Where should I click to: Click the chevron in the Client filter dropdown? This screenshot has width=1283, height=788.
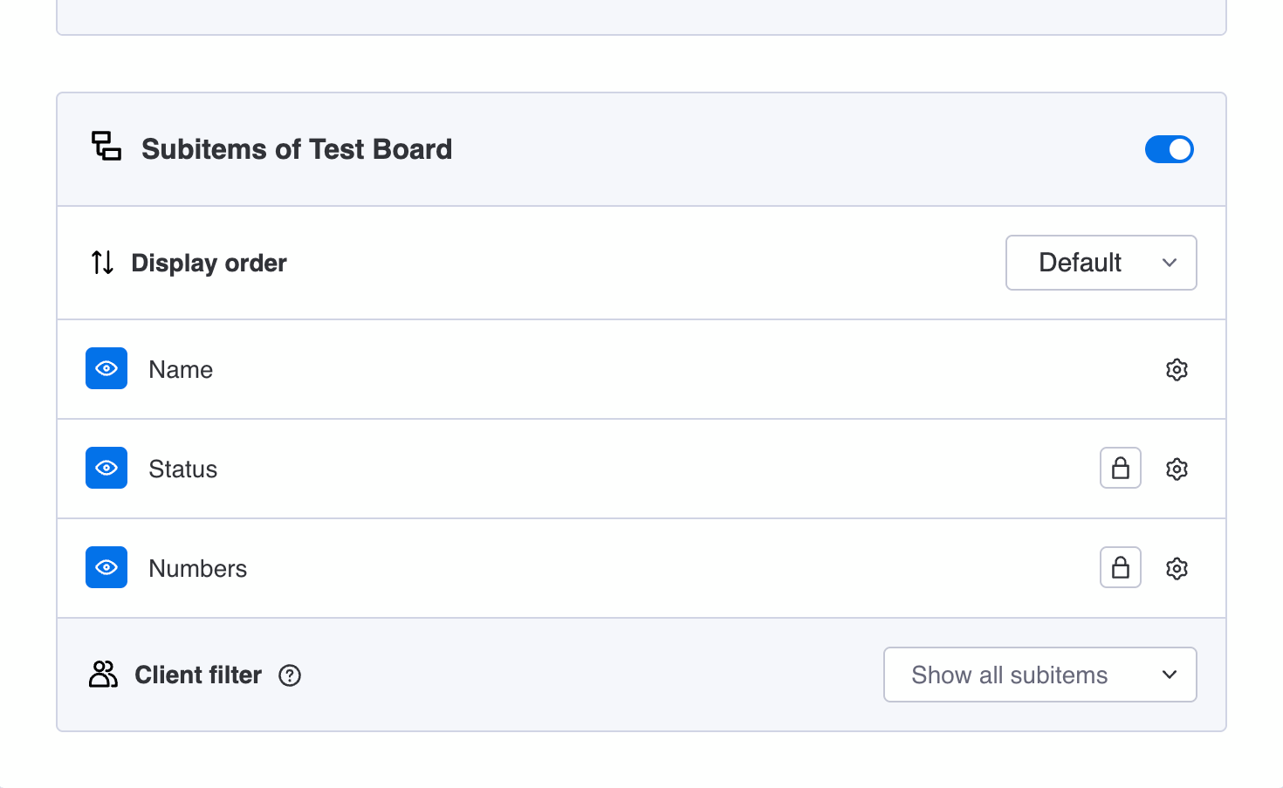pos(1170,675)
